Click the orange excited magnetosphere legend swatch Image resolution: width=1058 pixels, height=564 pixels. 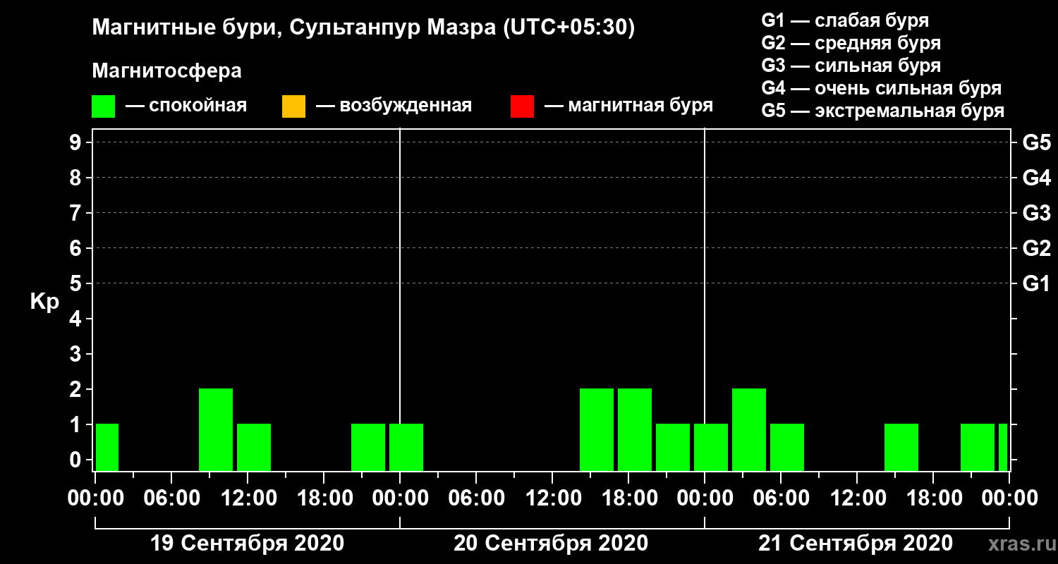click(293, 106)
